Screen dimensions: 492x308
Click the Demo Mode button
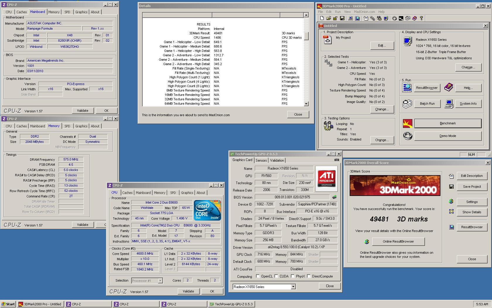448,136
